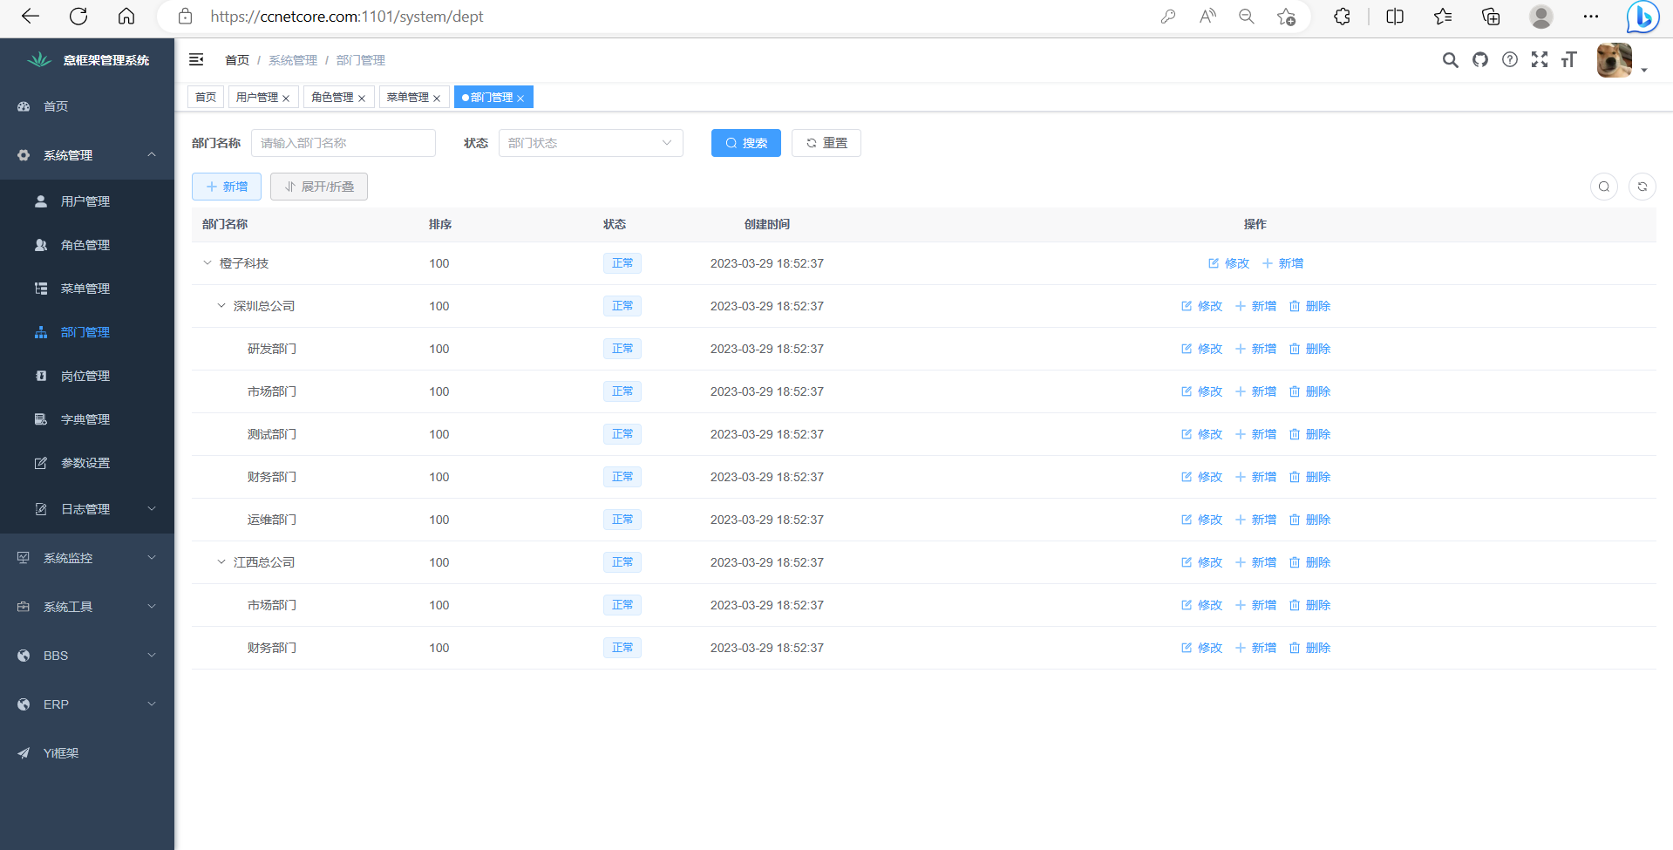Viewport: 1673px width, 850px height.
Task: Open the header search magnifier icon
Action: (1450, 59)
